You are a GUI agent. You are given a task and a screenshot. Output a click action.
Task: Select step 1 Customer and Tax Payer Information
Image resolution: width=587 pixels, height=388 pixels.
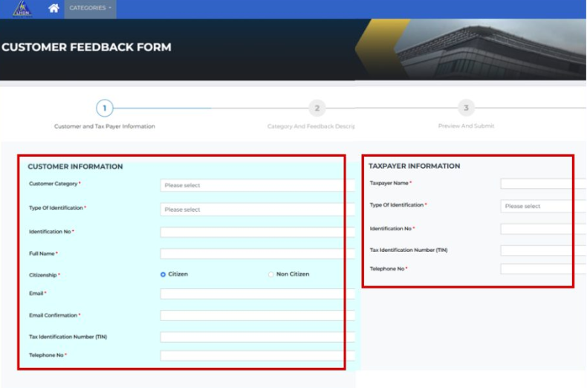point(105,109)
